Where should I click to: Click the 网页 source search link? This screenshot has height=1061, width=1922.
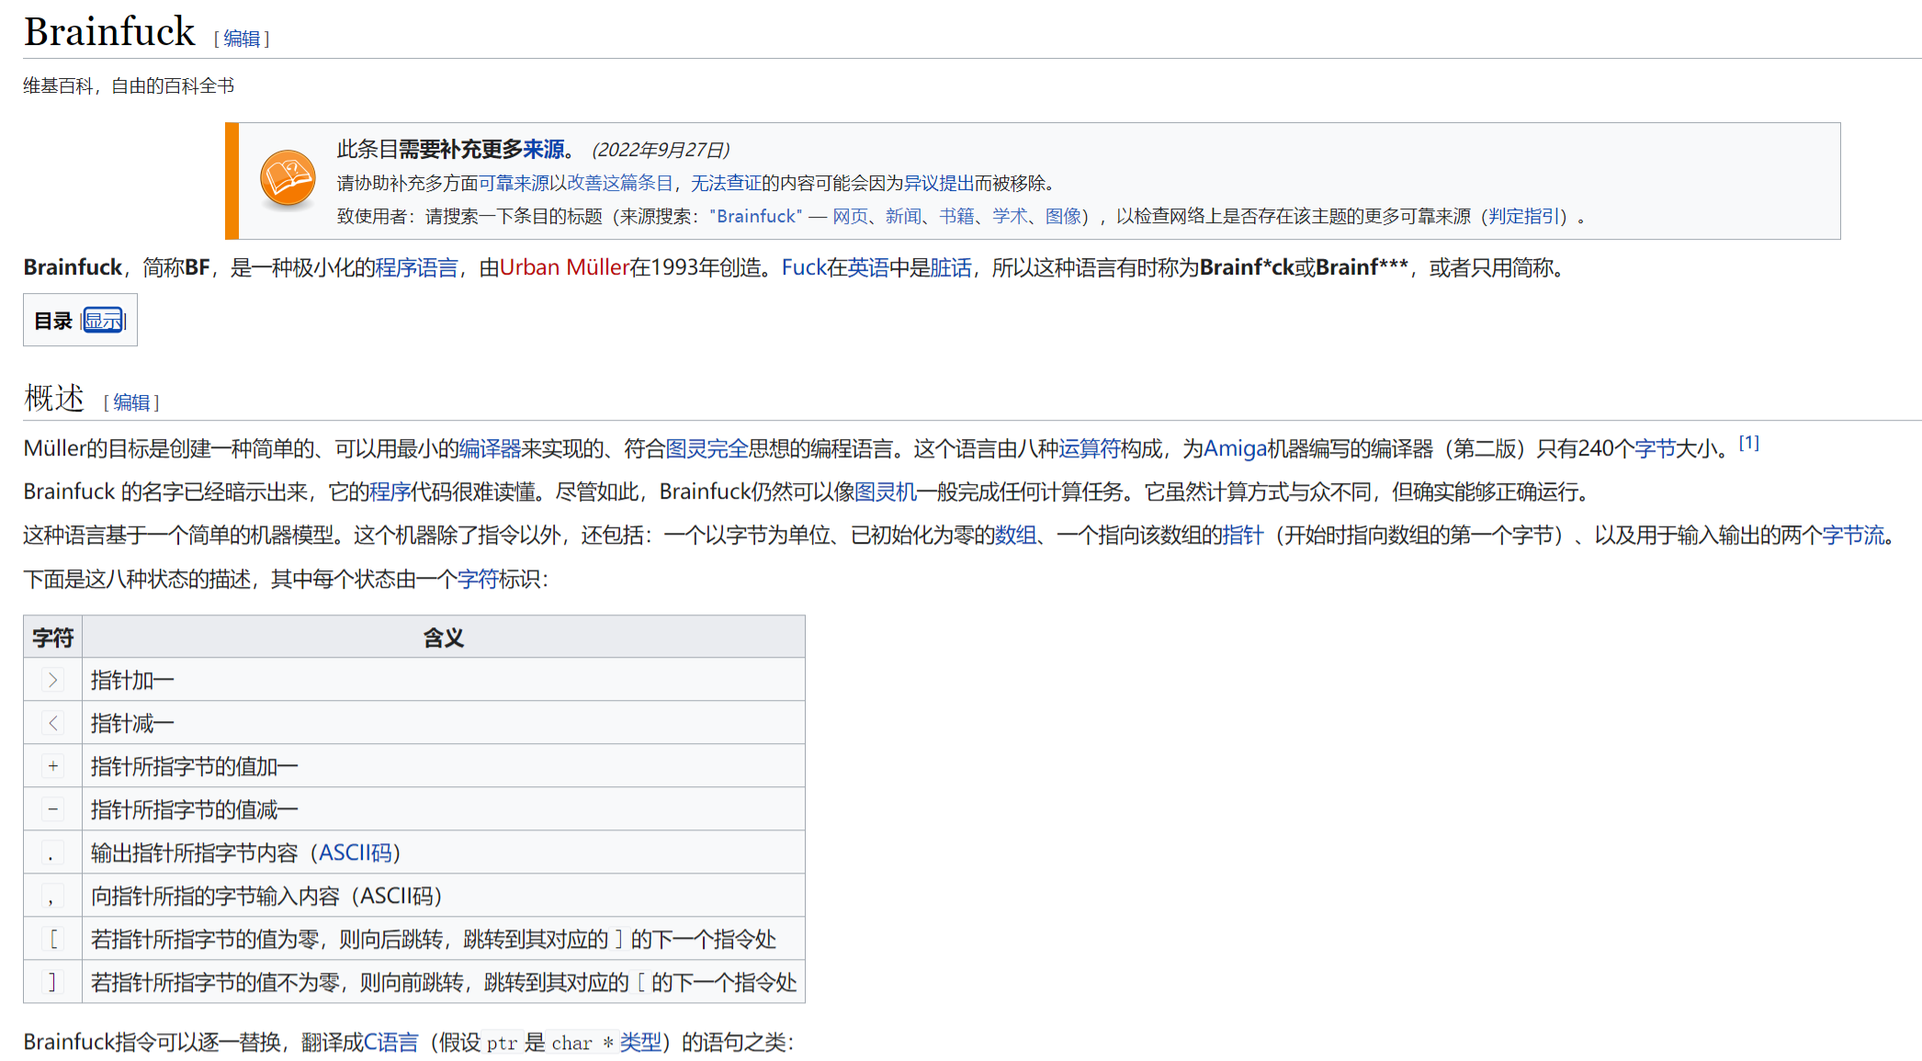[850, 216]
